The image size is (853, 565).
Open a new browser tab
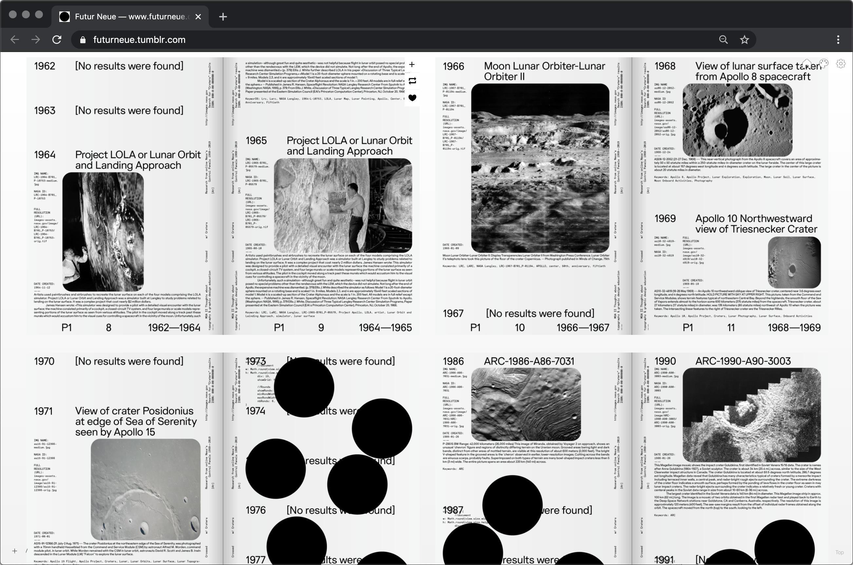tap(223, 17)
